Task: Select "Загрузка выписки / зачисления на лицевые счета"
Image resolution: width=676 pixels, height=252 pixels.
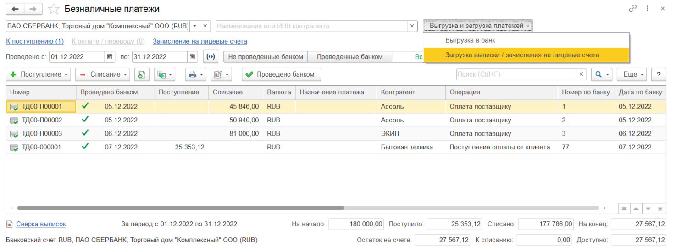Action: pyautogui.click(x=522, y=55)
